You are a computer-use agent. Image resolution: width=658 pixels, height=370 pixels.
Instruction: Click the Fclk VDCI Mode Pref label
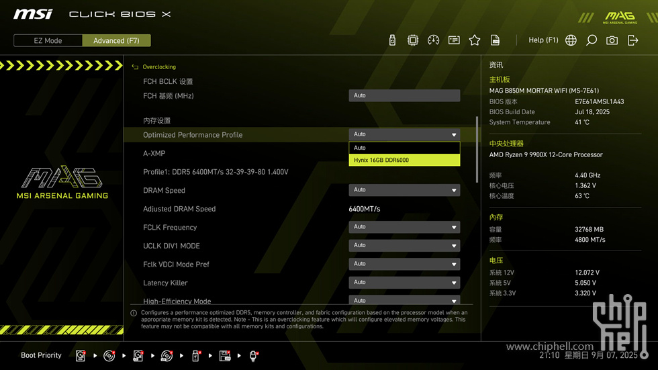[176, 265]
